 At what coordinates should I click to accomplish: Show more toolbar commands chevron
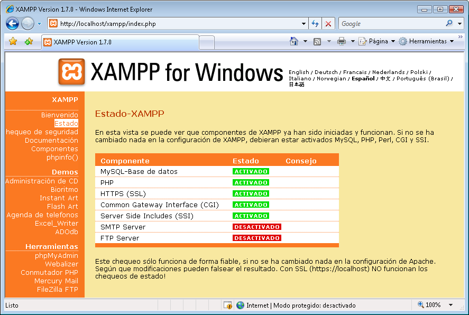461,37
